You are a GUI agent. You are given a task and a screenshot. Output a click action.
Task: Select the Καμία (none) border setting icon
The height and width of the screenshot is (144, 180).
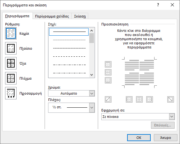(x=11, y=33)
